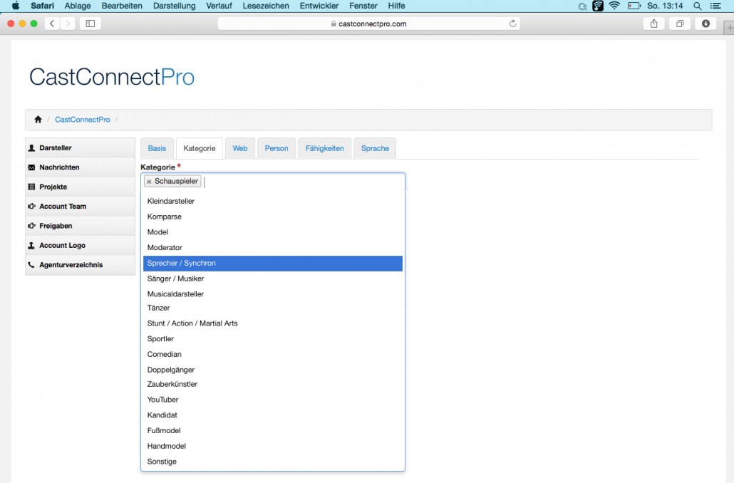Click the CastConnectPro breadcrumb link
This screenshot has width=734, height=483.
click(x=83, y=120)
